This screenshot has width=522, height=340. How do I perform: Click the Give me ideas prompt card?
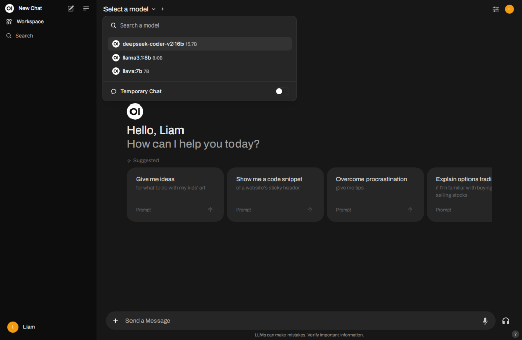click(x=175, y=194)
